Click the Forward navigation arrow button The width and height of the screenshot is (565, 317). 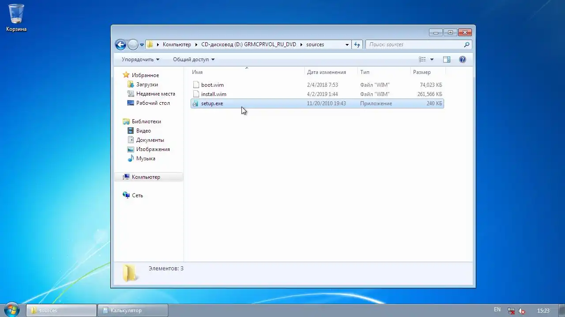[x=133, y=44]
